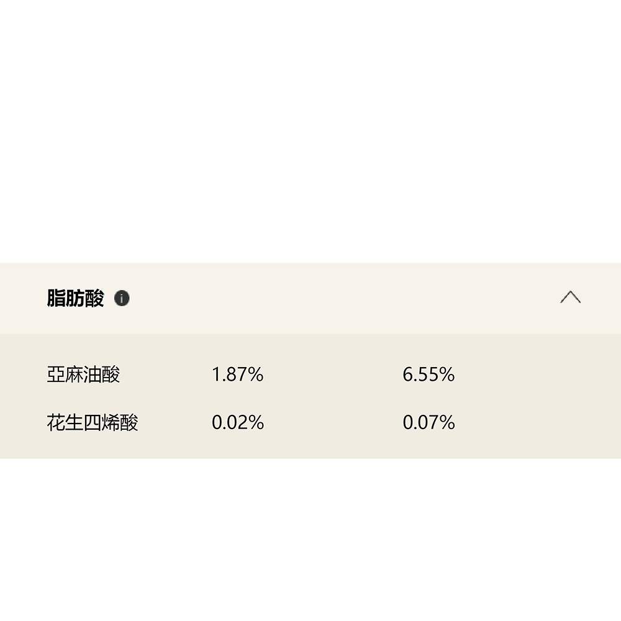This screenshot has height=621, width=621.
Task: Select the 亞麻油酸 row label
Action: [83, 374]
